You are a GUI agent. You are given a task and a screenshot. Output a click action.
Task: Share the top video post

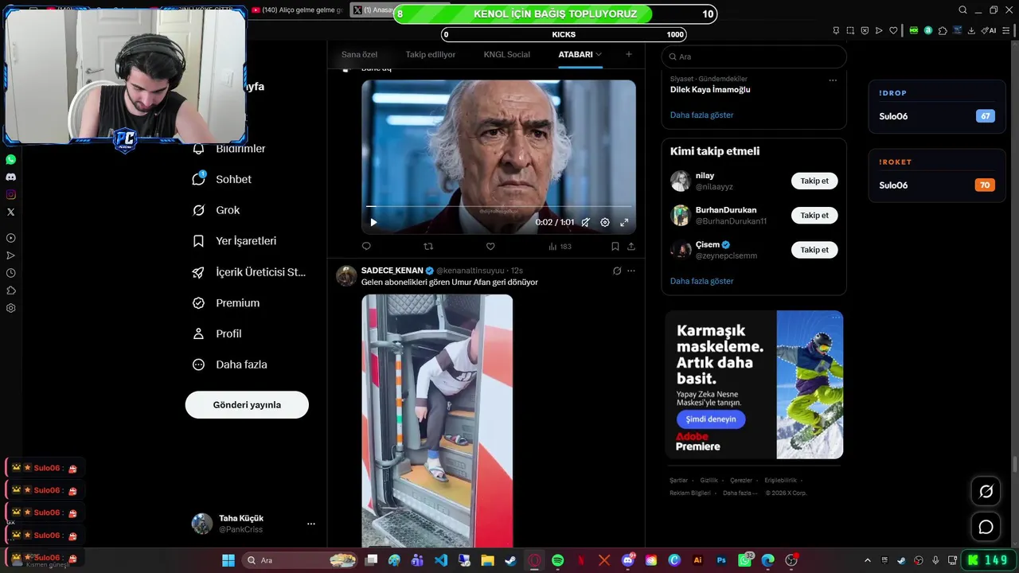click(x=631, y=247)
